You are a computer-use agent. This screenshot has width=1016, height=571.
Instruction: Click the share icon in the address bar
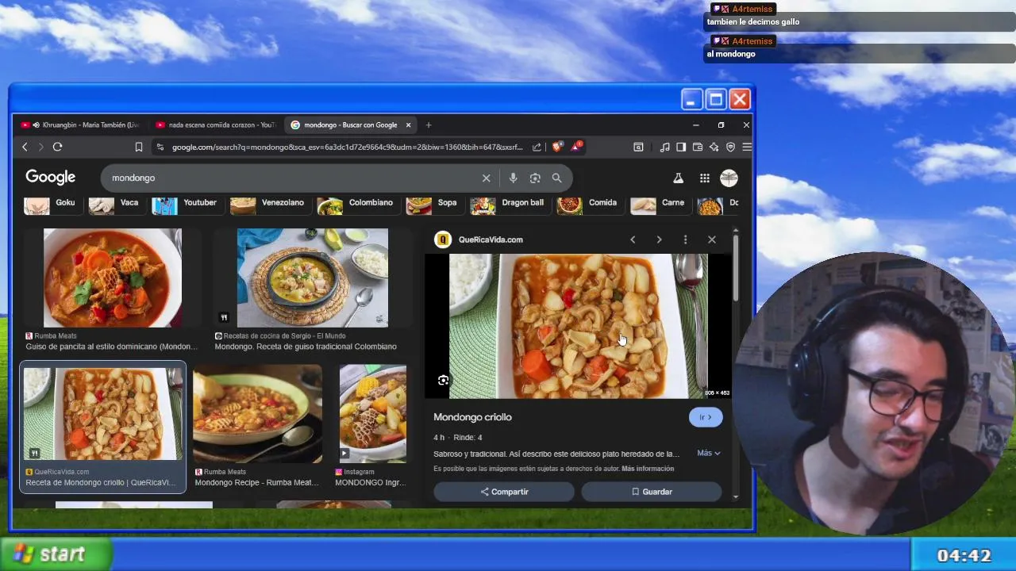coord(537,147)
